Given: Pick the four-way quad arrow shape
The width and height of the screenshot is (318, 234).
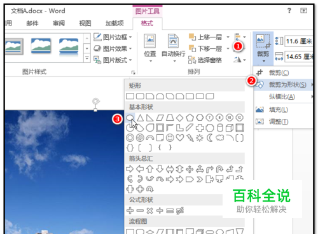Looking at the screenshot, I should 190,169.
